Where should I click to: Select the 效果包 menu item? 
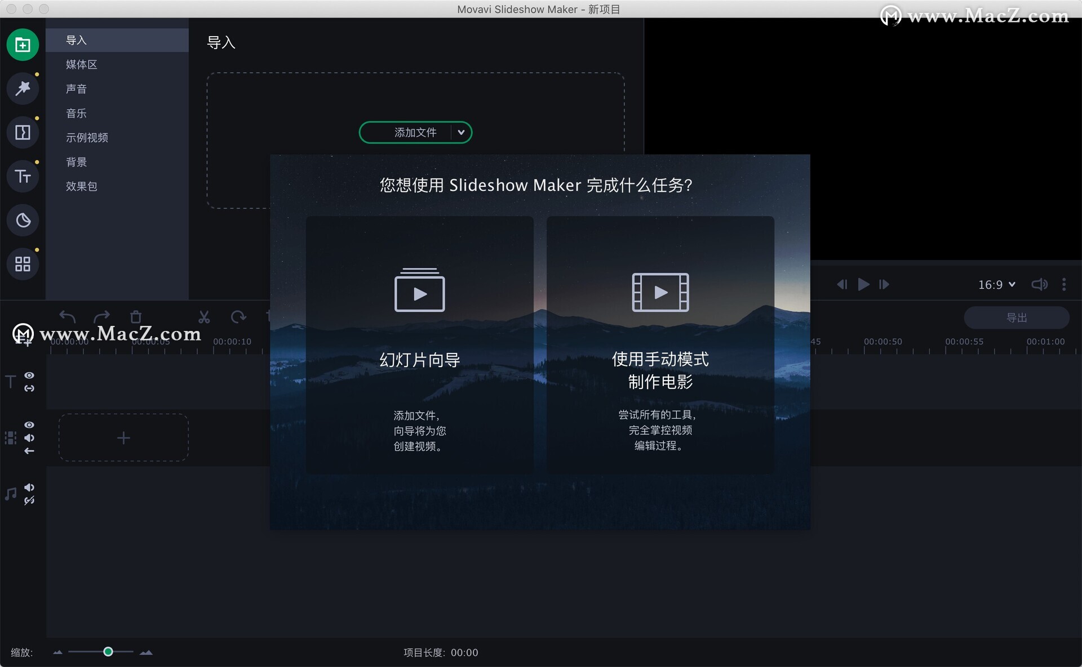117,186
